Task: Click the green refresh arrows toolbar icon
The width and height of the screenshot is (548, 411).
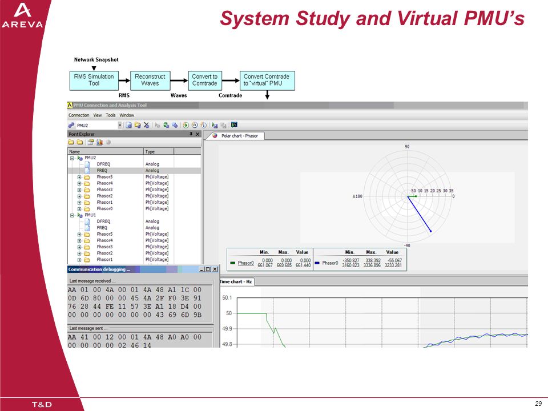Action: click(x=166, y=125)
